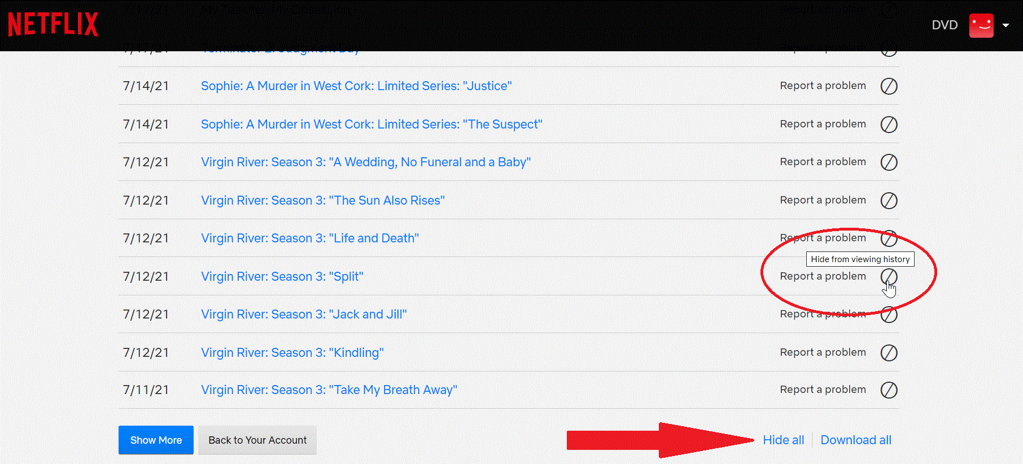Report a problem for "Kindling" episode
This screenshot has width=1023, height=464.
pos(823,352)
